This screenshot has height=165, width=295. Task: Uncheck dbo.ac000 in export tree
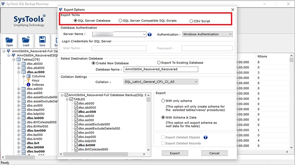coord(76,112)
